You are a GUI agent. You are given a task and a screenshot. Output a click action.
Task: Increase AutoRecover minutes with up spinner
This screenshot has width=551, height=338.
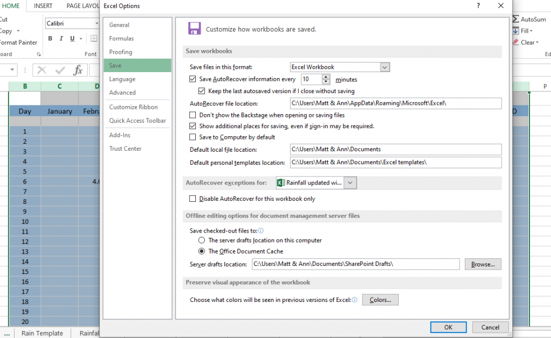click(326, 77)
